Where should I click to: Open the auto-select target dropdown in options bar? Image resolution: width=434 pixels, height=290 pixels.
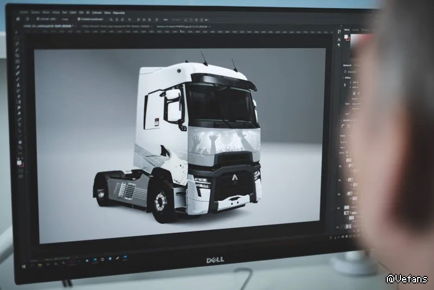(x=65, y=20)
